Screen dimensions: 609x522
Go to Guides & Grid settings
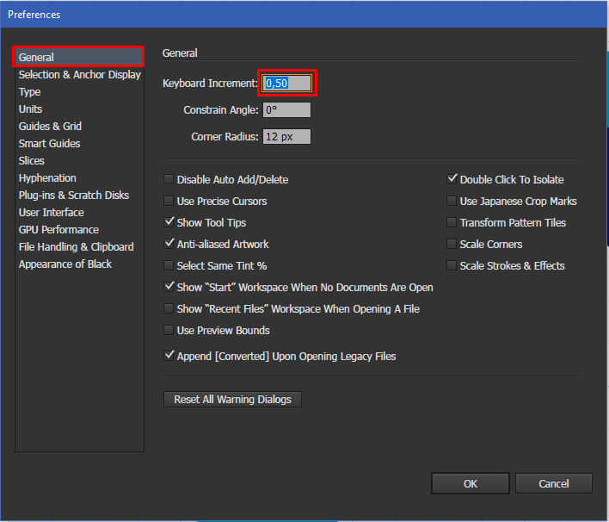click(x=50, y=127)
